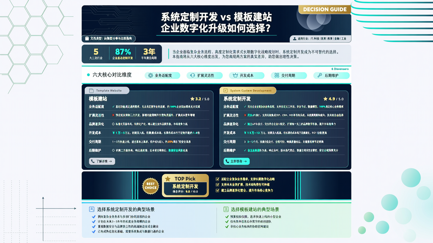This screenshot has height=243, width=433.
Task: Click the DECISION GUIDE gold badge
Action: click(325, 9)
